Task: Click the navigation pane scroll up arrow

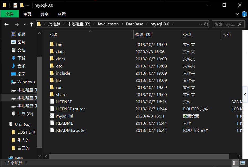Action: click(39, 33)
